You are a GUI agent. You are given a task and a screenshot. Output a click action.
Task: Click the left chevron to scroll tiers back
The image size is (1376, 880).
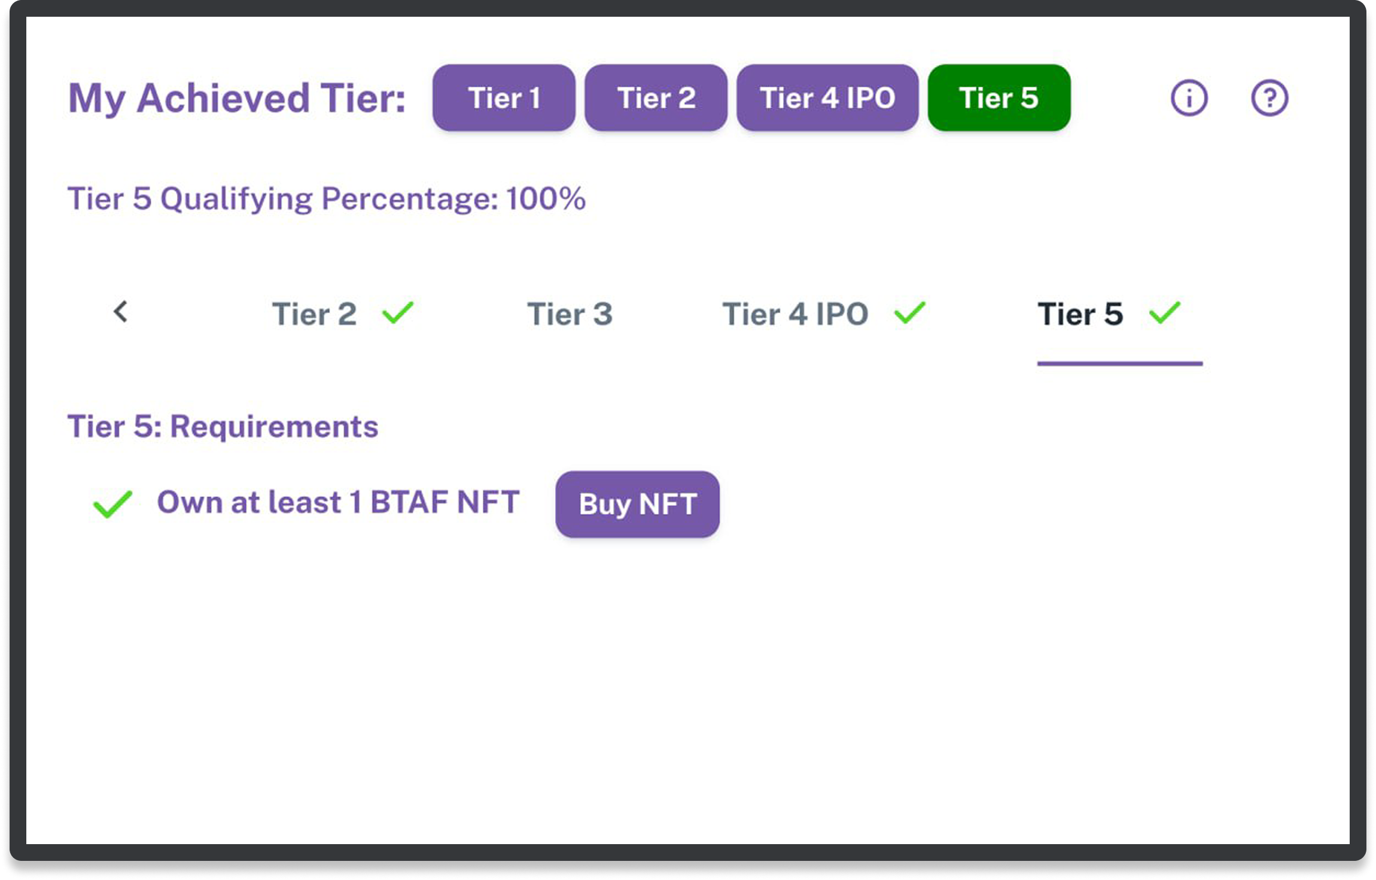click(x=120, y=313)
